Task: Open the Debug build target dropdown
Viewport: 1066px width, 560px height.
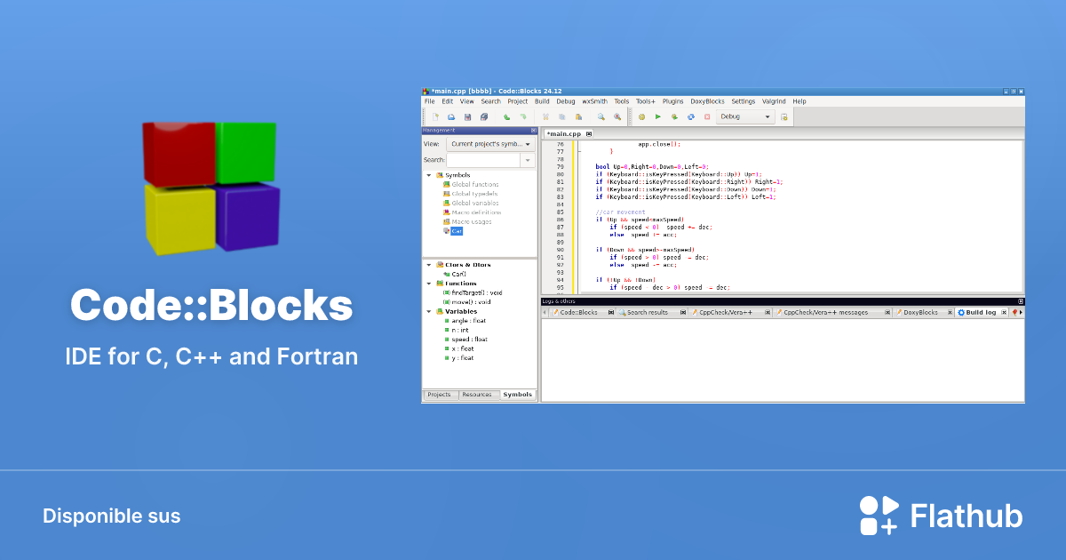Action: click(769, 116)
